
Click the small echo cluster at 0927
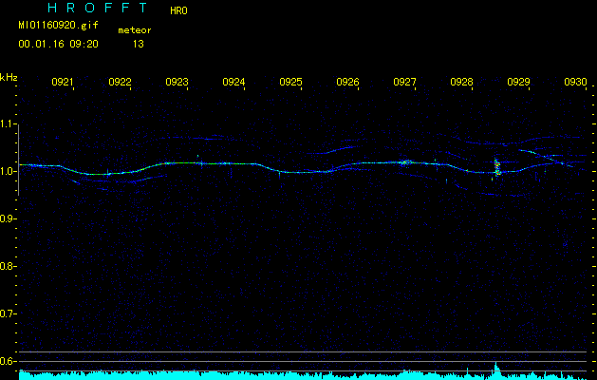[x=405, y=162]
